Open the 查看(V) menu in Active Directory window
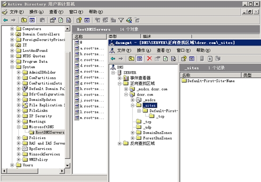The height and width of the screenshot is (182, 261). coord(56,12)
